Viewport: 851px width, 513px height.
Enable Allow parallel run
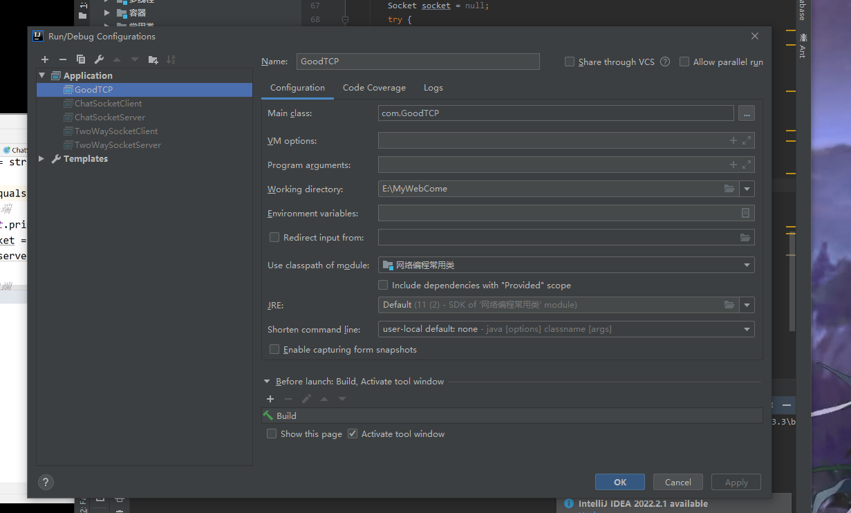click(x=684, y=62)
